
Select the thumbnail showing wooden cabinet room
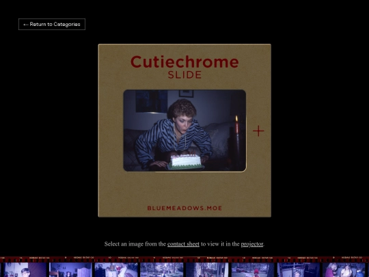coord(70,270)
